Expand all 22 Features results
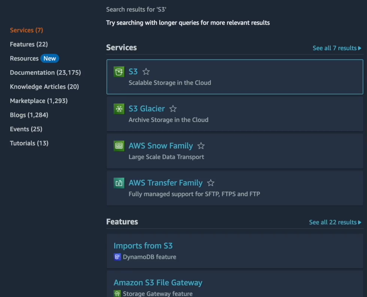Viewport: 367px width, 297px height. tap(335, 222)
